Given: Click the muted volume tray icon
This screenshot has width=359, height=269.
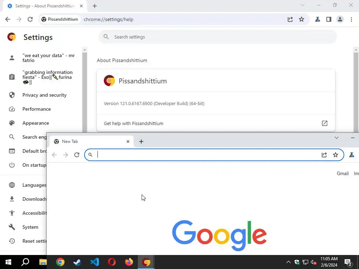Looking at the screenshot, I should pos(314,262).
